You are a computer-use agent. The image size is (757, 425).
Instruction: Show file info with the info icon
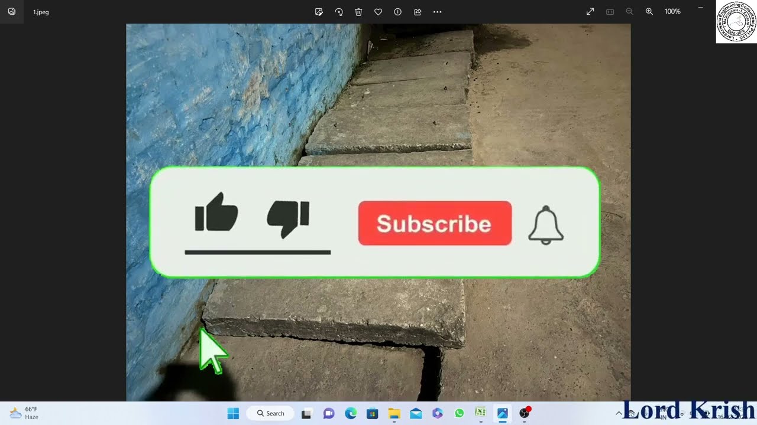pos(398,12)
